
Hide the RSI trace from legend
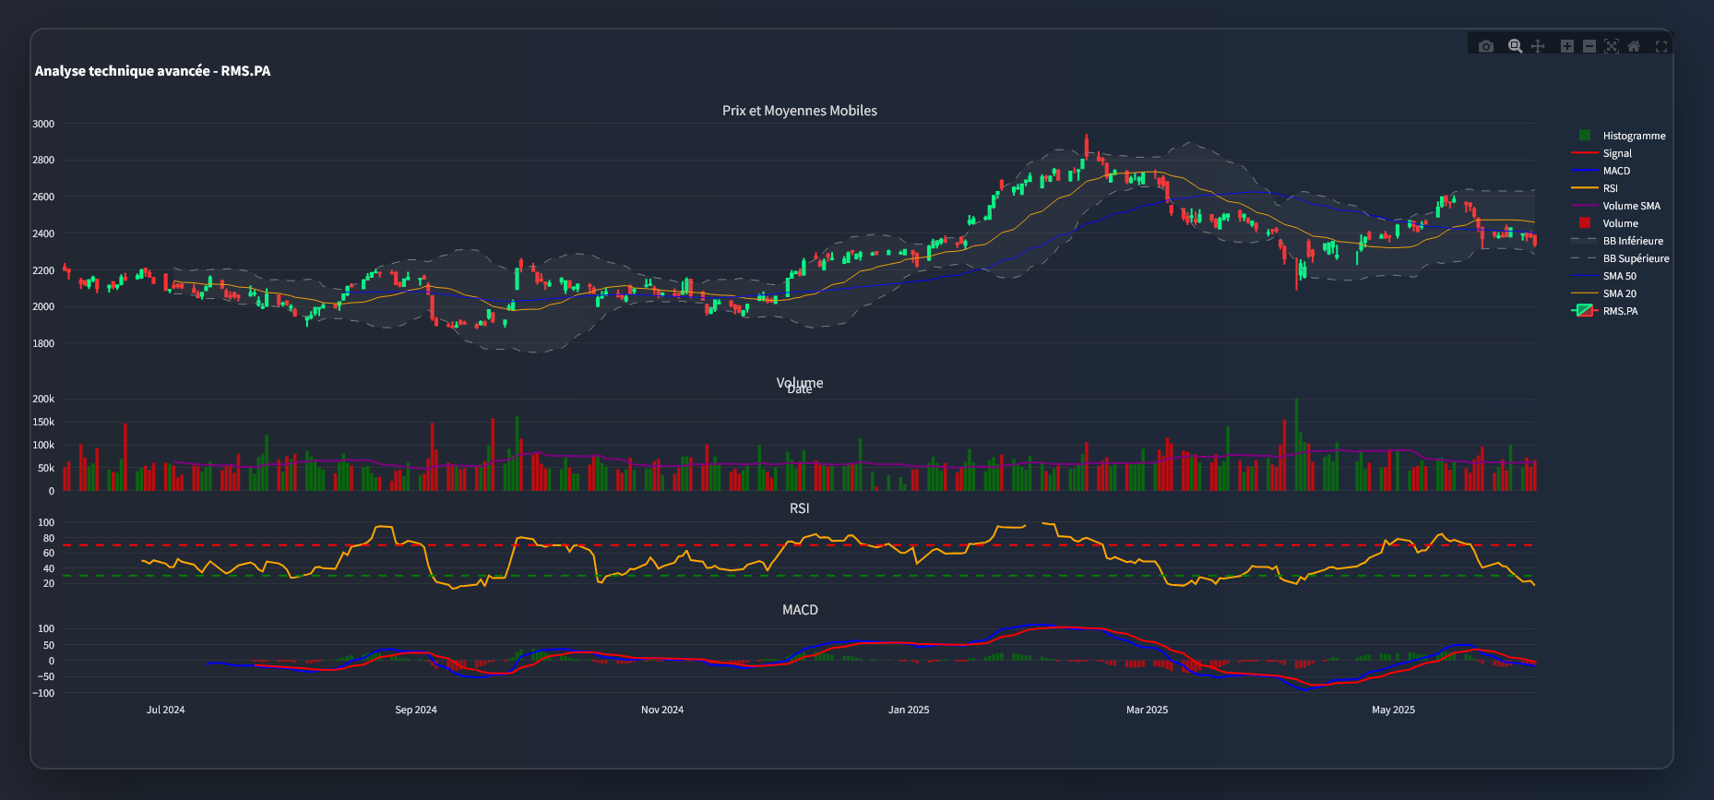tap(1610, 188)
